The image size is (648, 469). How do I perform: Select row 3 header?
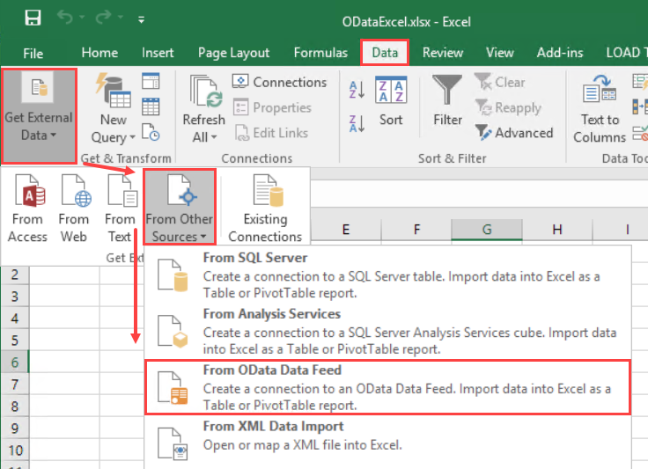click(x=15, y=296)
